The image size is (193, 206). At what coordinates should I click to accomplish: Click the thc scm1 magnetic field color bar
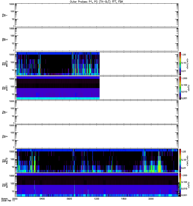[x=180, y=185]
